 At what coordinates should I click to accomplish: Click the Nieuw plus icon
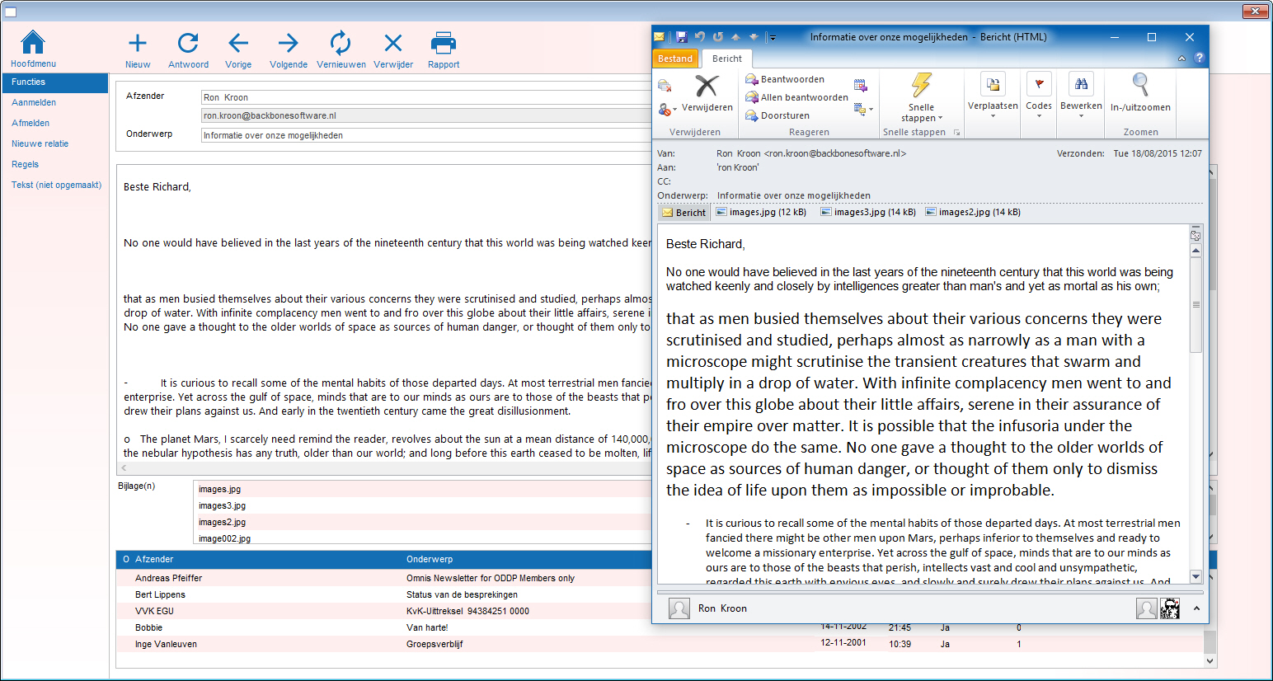click(x=138, y=43)
